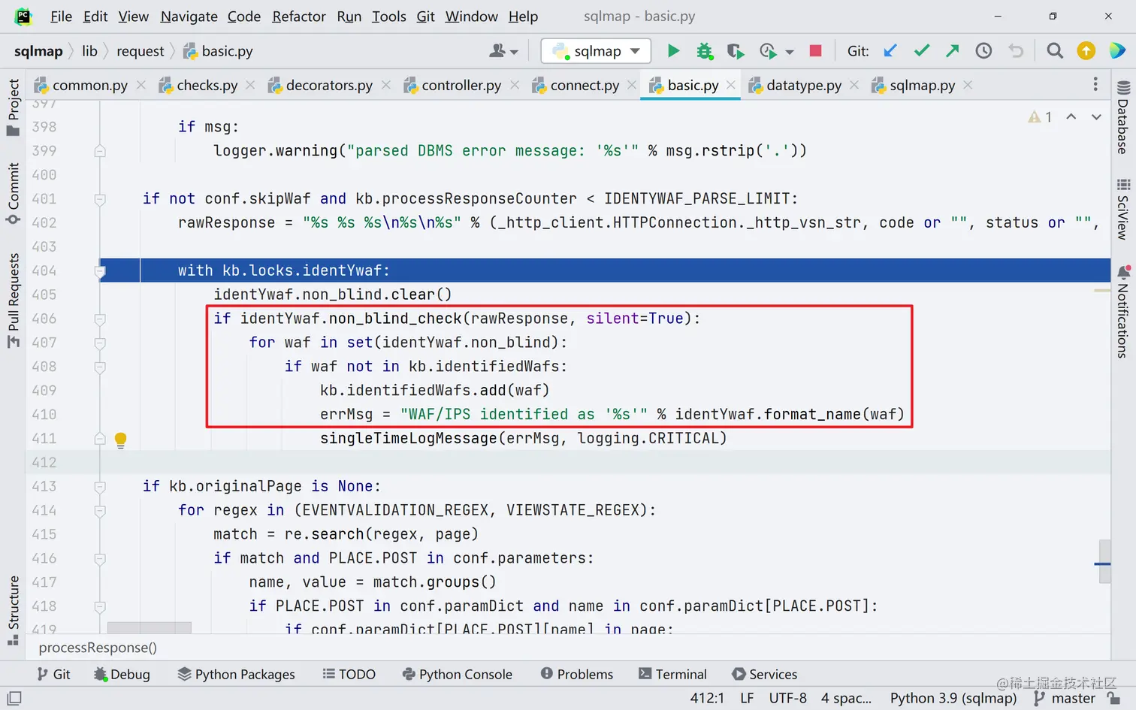Open the File menu

point(61,16)
